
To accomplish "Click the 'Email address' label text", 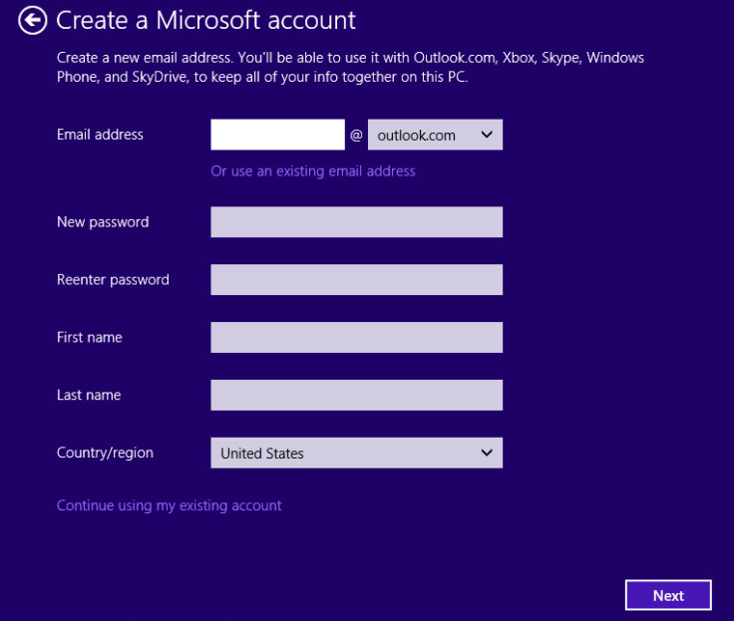I will (x=100, y=135).
